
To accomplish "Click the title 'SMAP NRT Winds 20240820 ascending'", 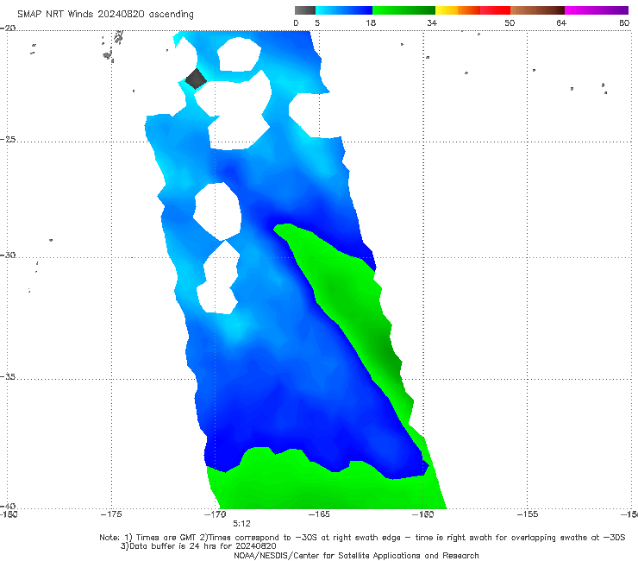I will (x=105, y=15).
